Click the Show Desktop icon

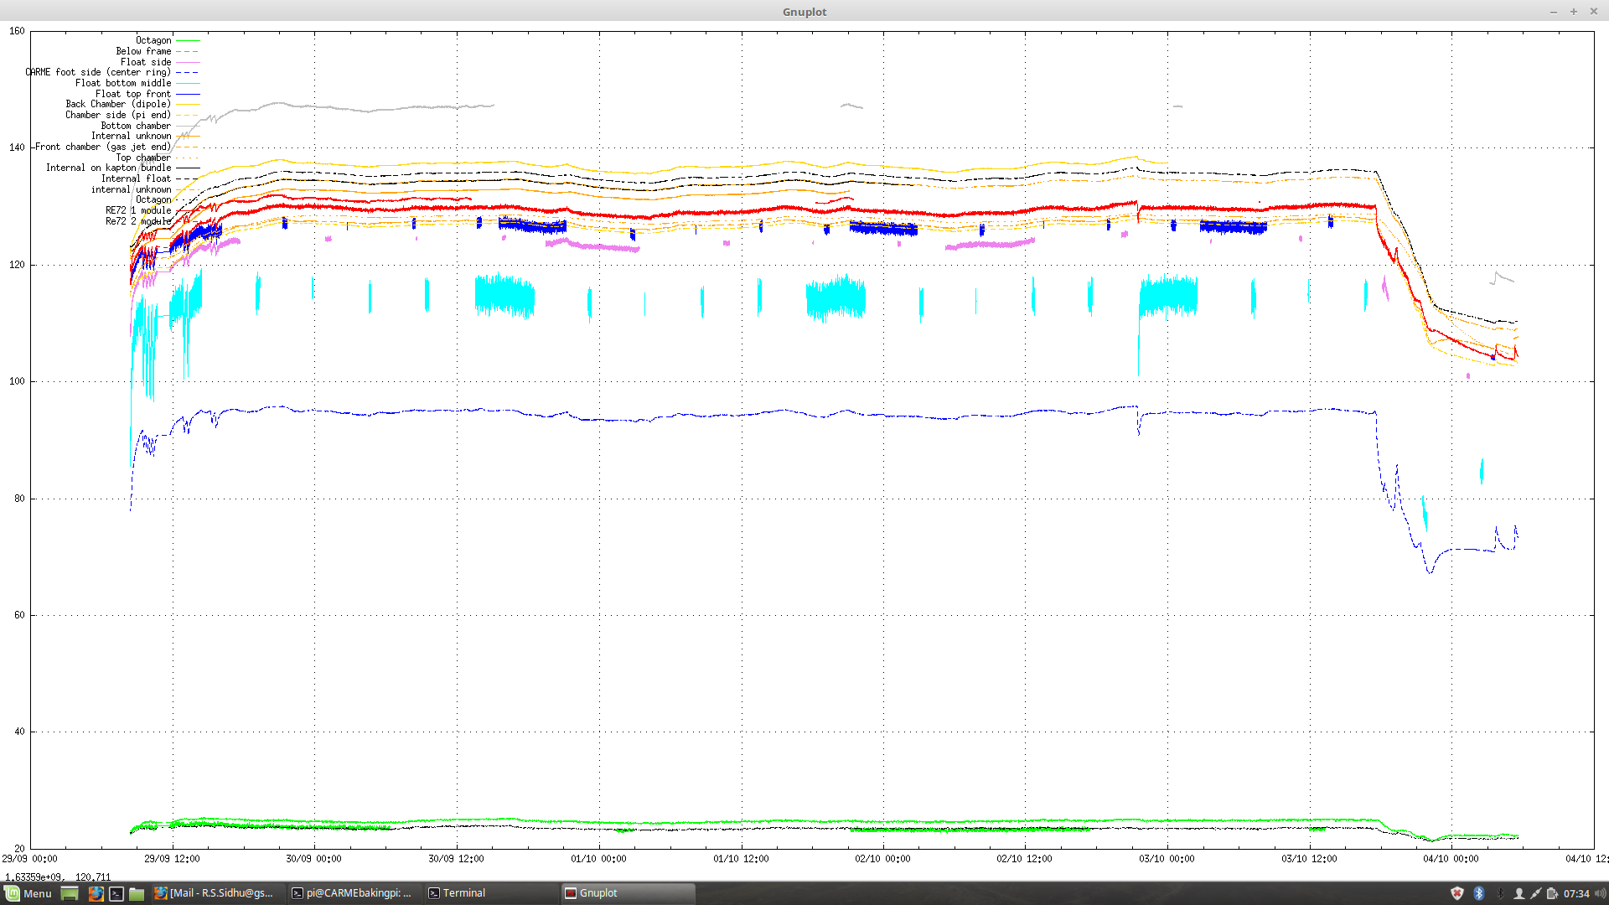pos(70,892)
